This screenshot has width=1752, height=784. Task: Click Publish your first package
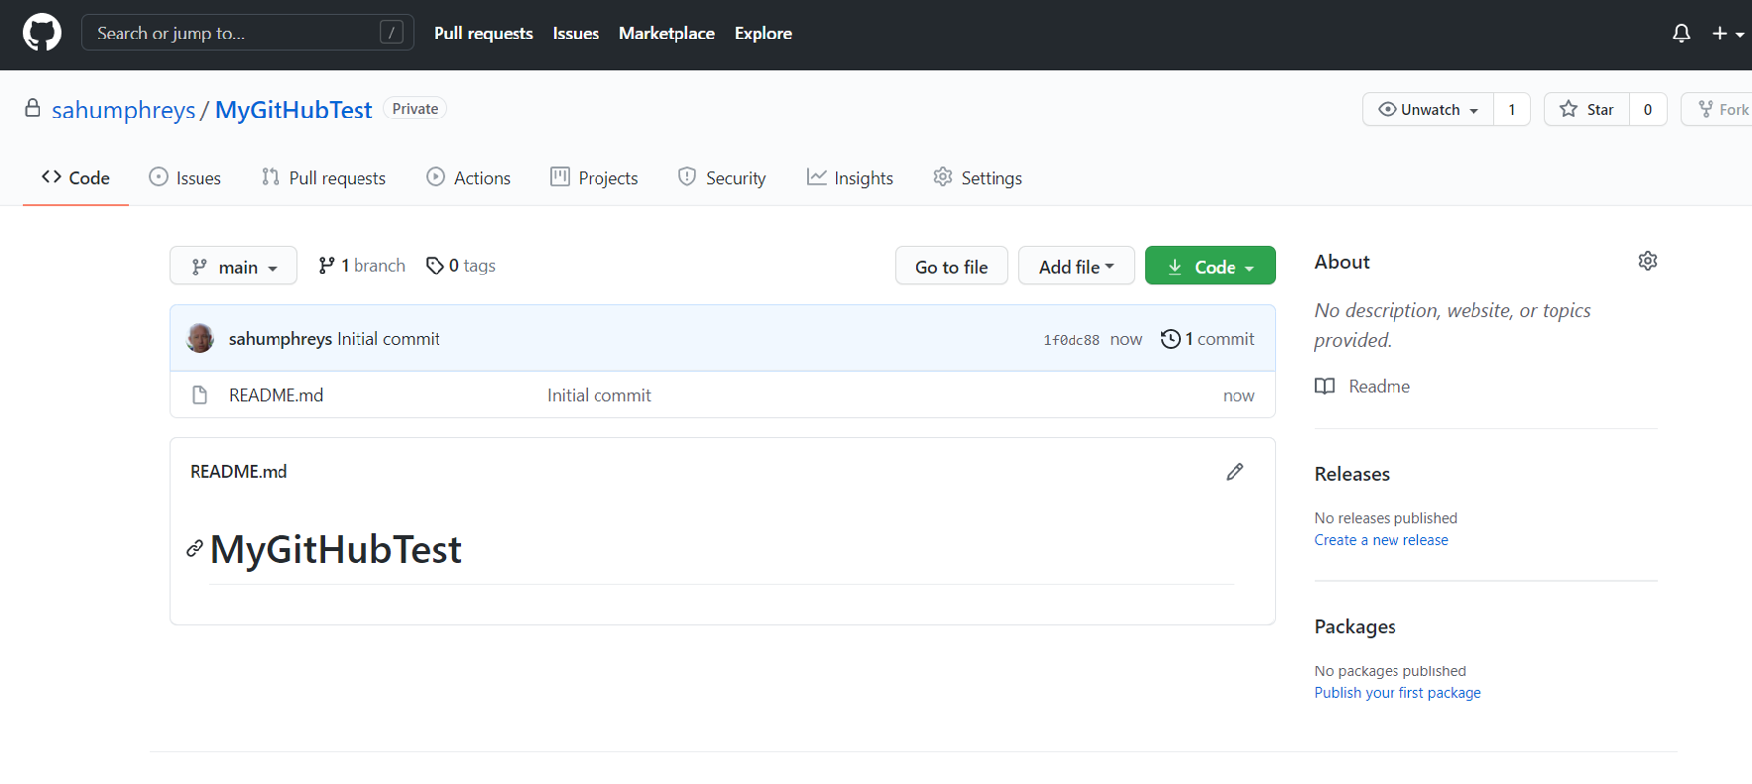(1397, 693)
